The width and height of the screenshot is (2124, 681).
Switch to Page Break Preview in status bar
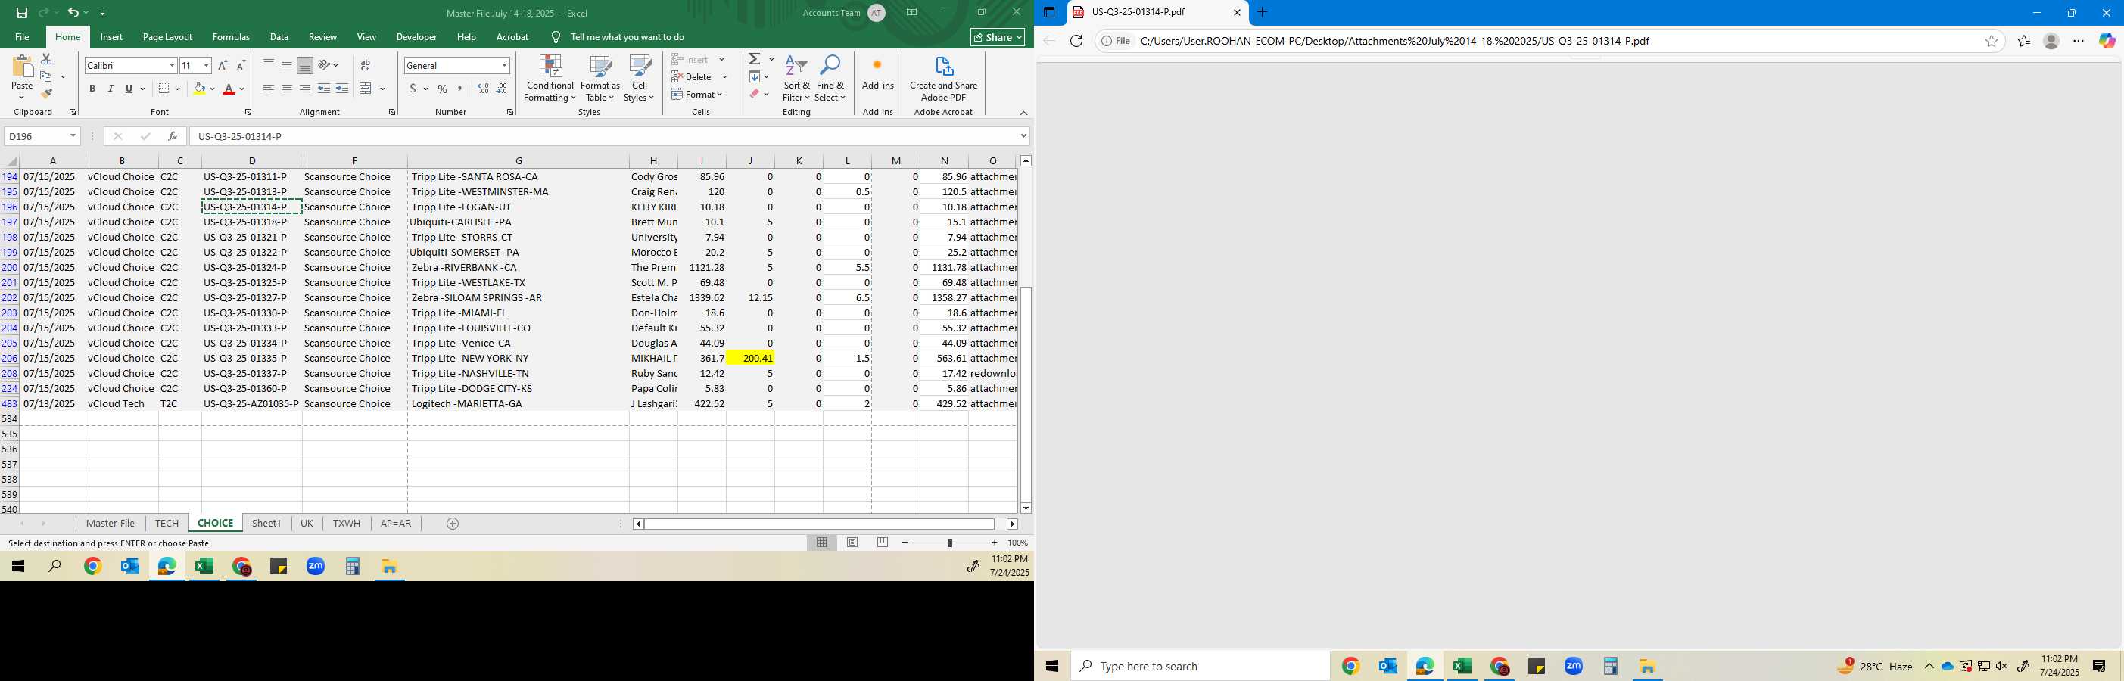[x=883, y=543]
